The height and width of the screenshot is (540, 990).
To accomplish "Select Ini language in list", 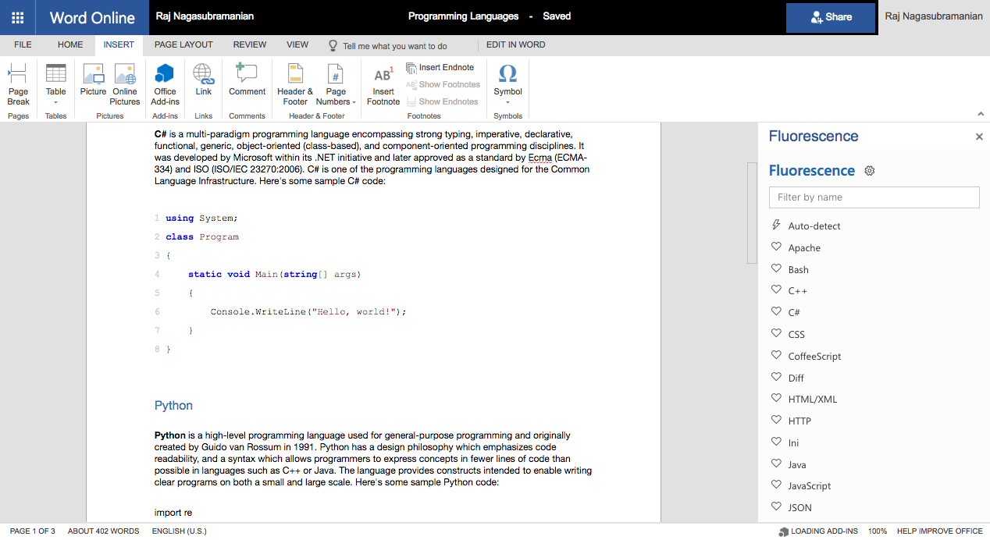I will 793,442.
